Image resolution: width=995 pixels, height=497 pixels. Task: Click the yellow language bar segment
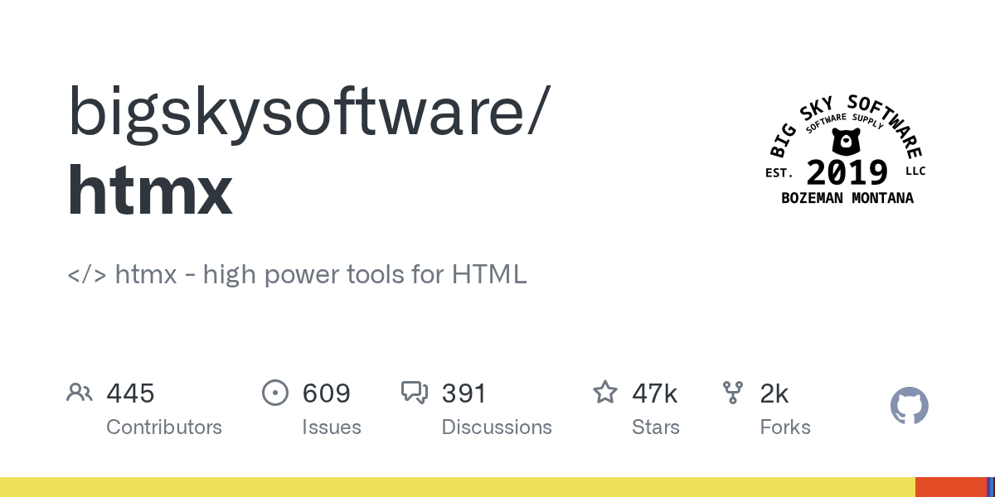[456, 487]
